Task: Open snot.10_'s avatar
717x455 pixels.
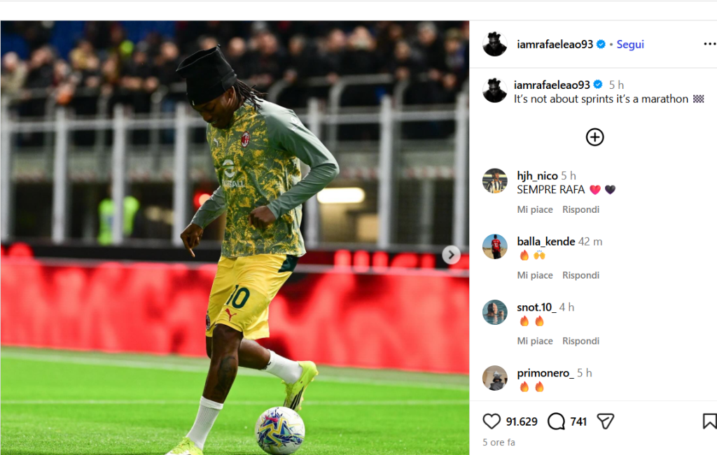Action: tap(495, 312)
